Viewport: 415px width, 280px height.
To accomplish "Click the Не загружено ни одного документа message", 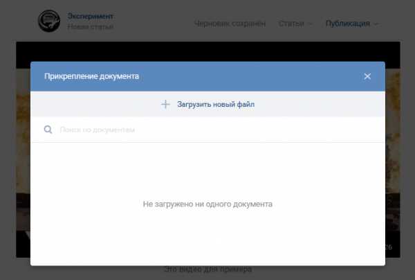I will 207,204.
